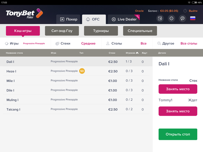Click the 50 badge on Heze I
Viewport: 203px width, 152px height.
(82, 71)
